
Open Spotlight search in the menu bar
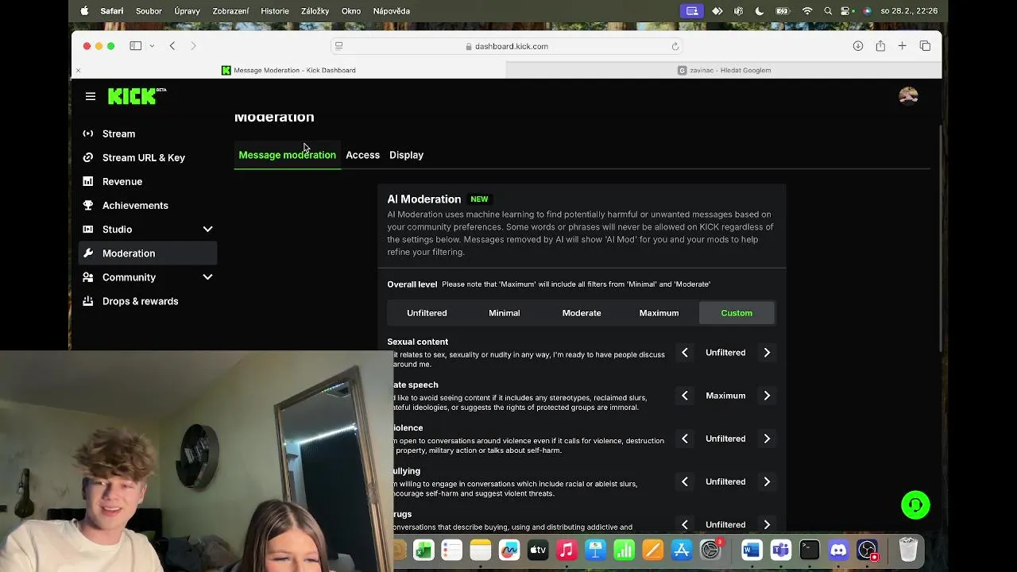coord(828,11)
